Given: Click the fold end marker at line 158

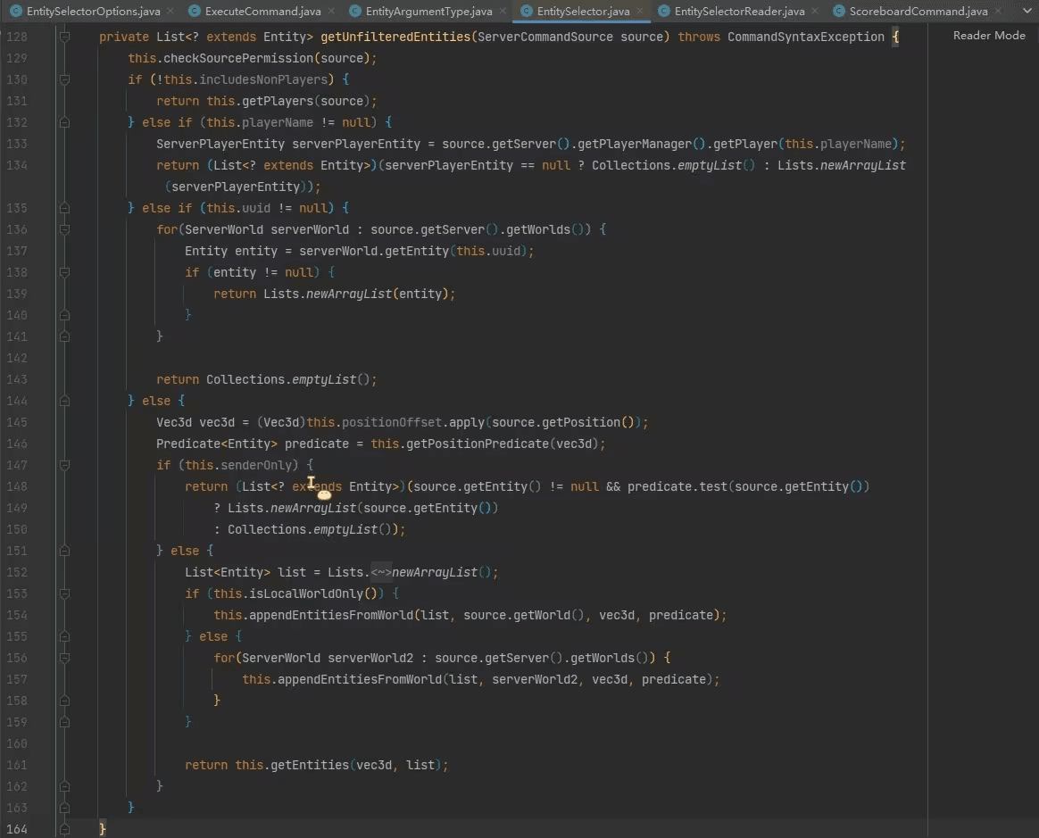Looking at the screenshot, I should (x=64, y=701).
